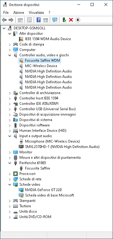
Task: Click the Processori chip icon
Action: click(x=16, y=174)
